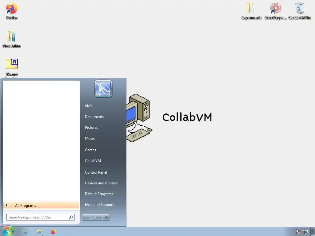
Task: Select the DataWagon desktop shortcut
Action: coord(275,11)
